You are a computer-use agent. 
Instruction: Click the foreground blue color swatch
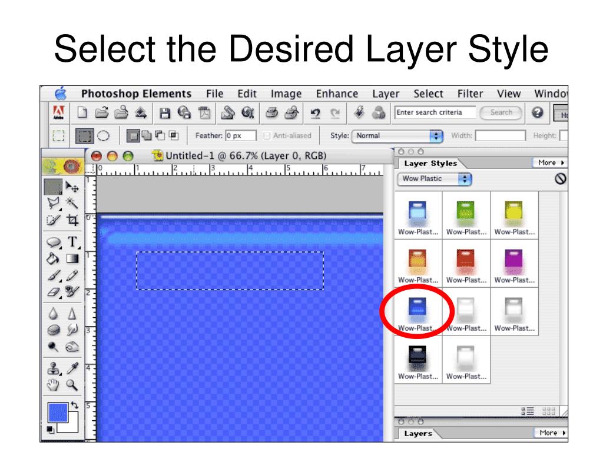point(58,412)
